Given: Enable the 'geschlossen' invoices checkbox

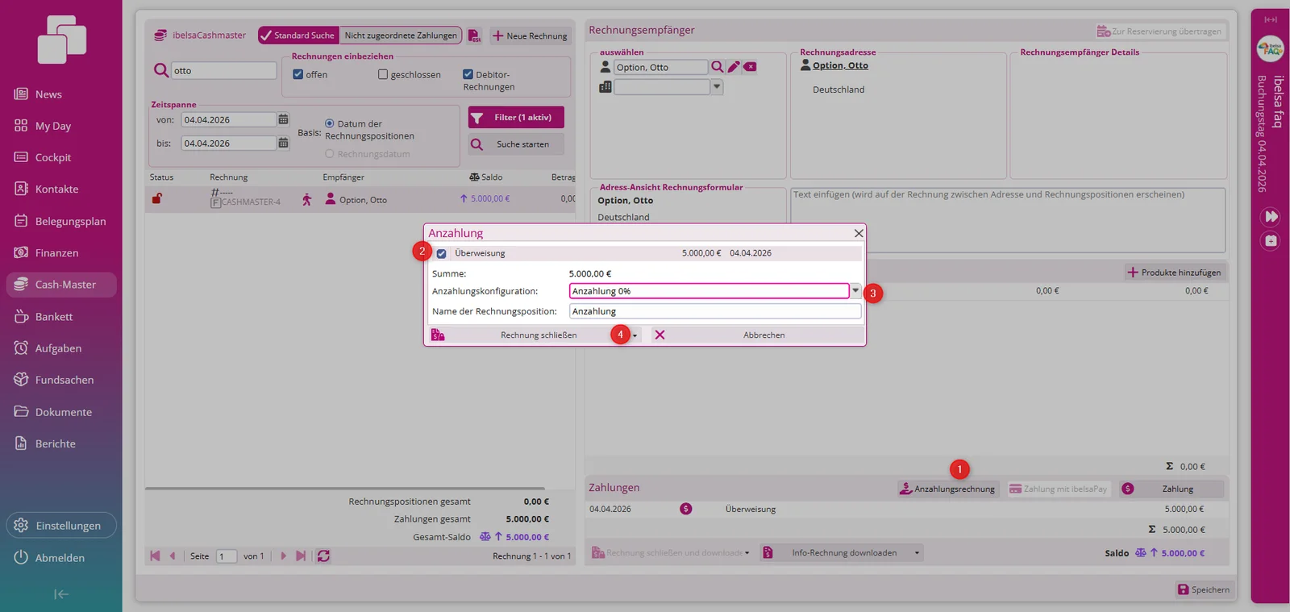Looking at the screenshot, I should (383, 74).
